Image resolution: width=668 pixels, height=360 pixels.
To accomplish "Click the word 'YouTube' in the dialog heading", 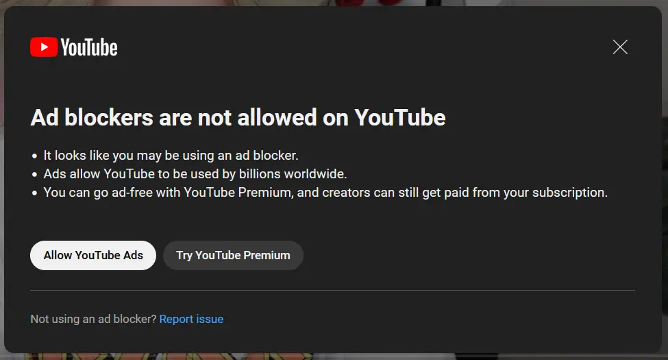I will (399, 117).
